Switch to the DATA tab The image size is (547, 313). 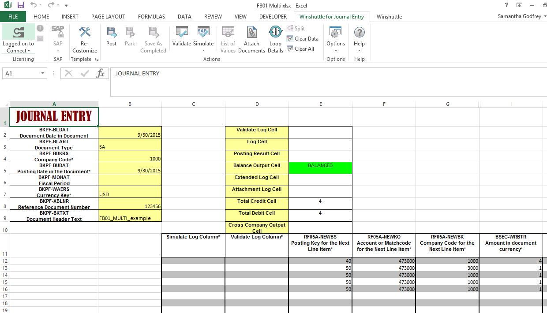pos(184,17)
